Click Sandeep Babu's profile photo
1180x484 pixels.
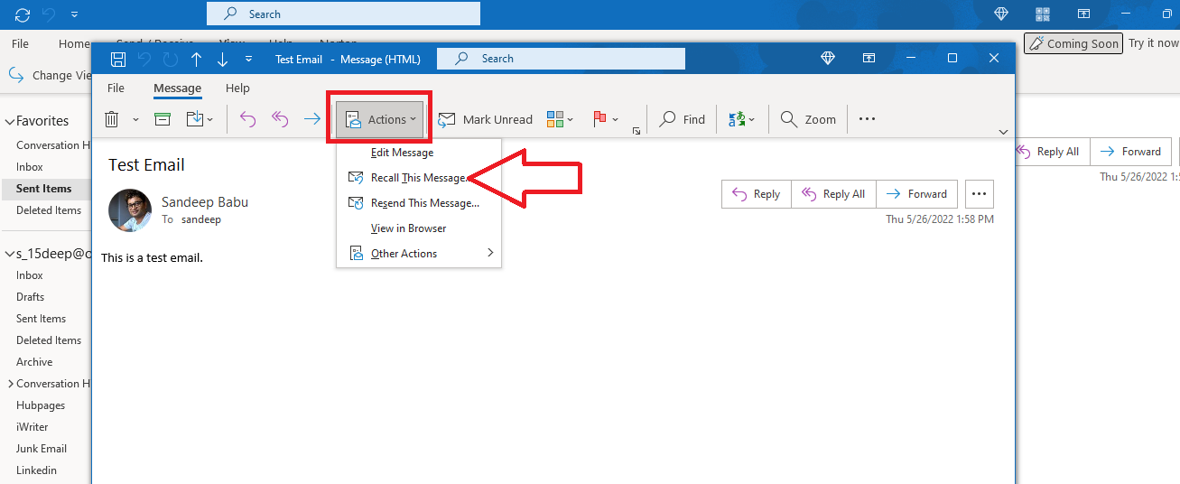pyautogui.click(x=130, y=210)
